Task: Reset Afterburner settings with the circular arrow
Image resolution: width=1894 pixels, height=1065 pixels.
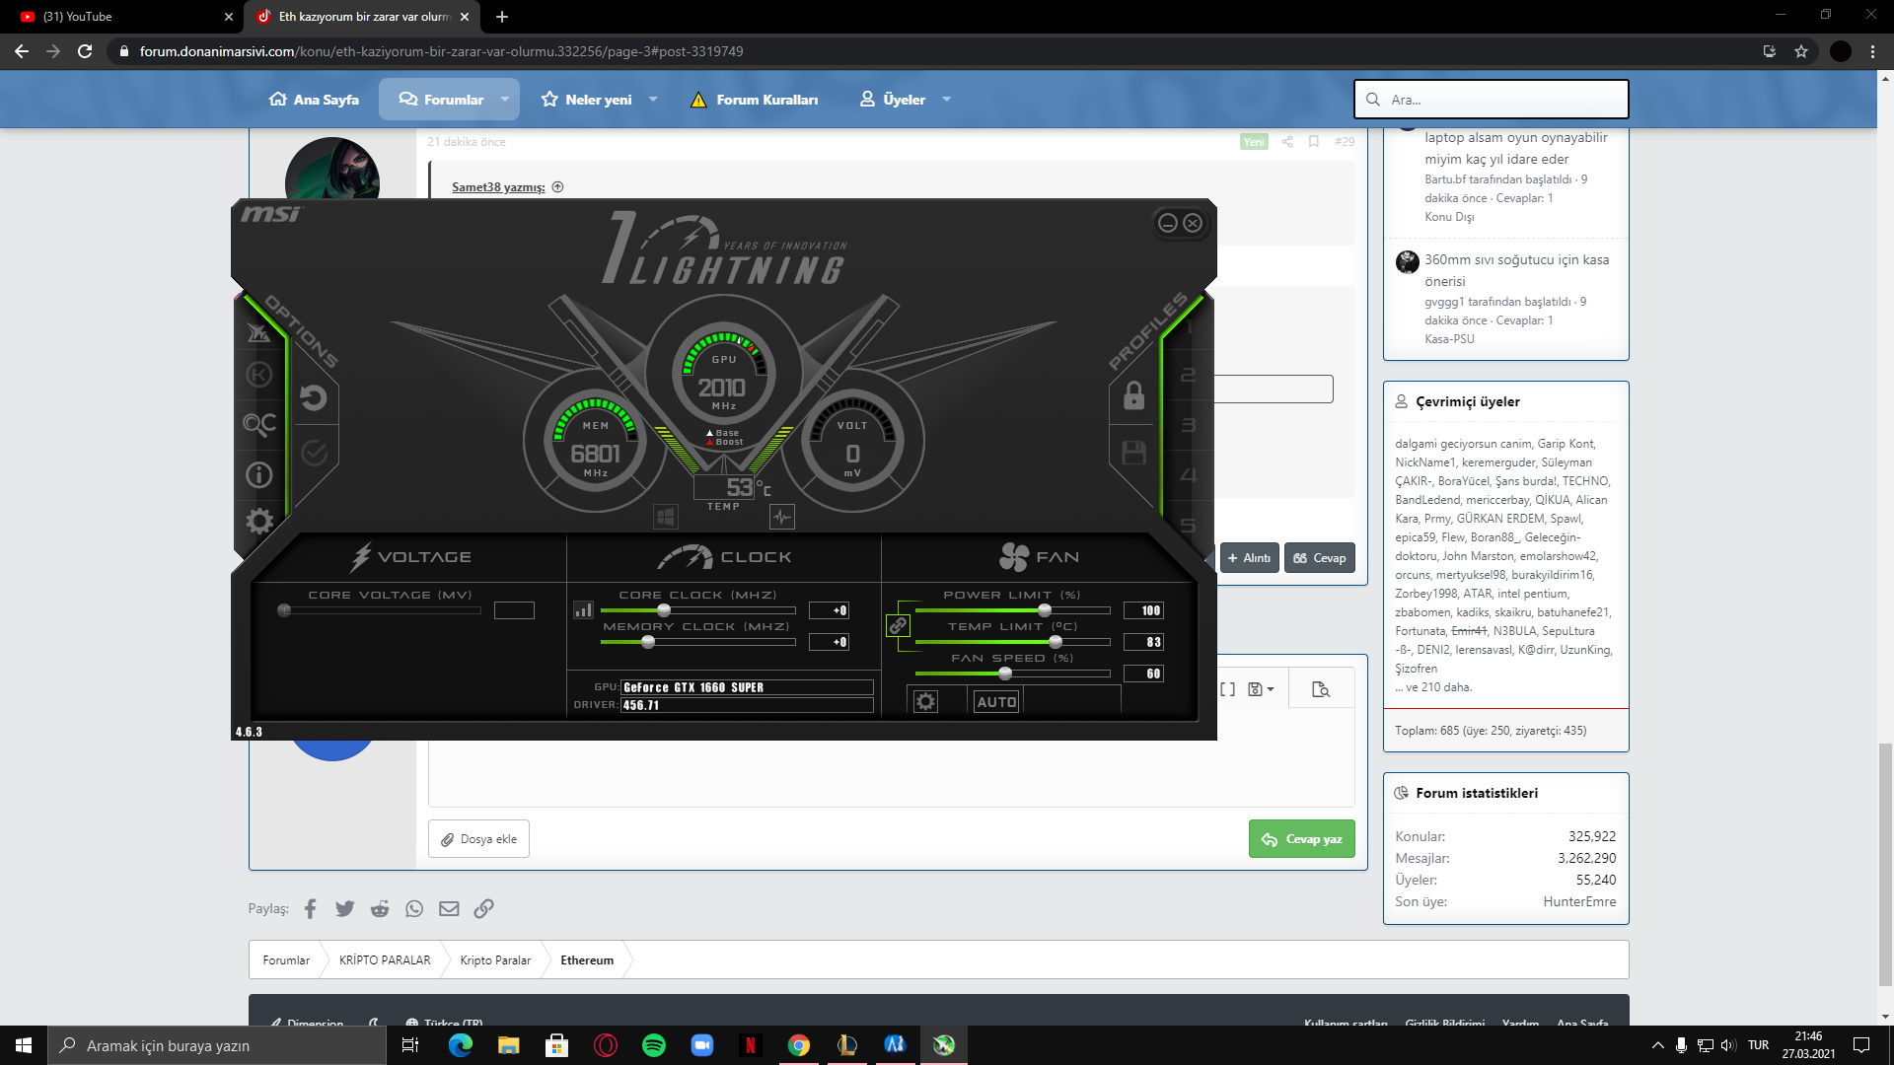Action: click(x=314, y=397)
